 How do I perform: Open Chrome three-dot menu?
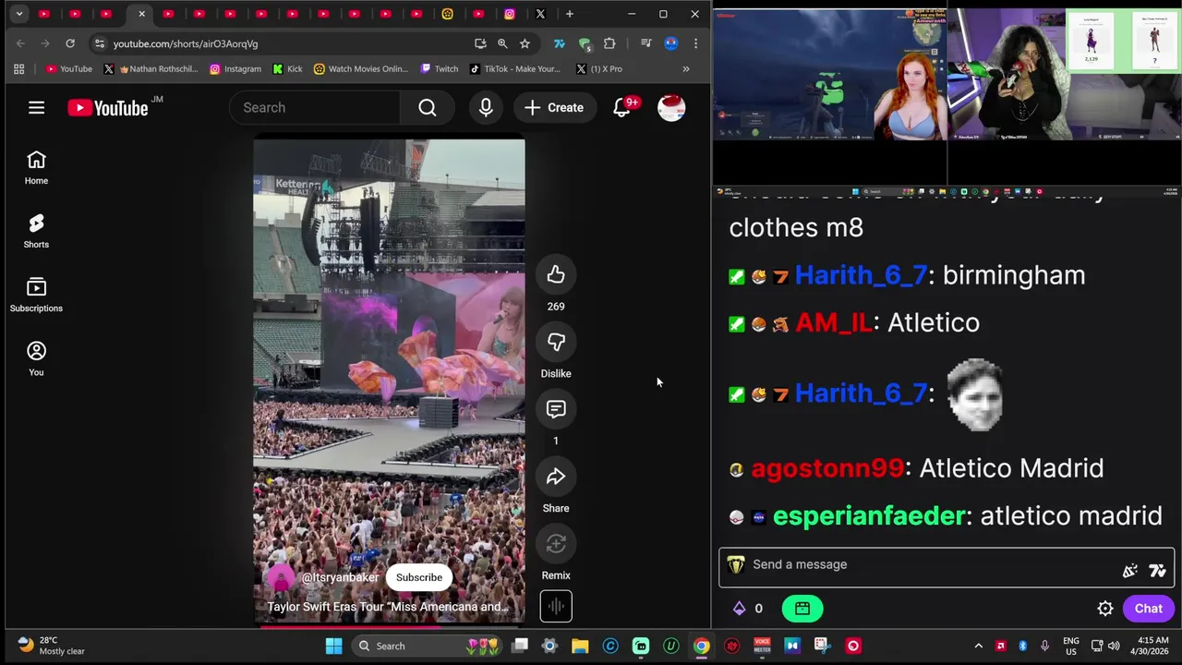coord(695,43)
